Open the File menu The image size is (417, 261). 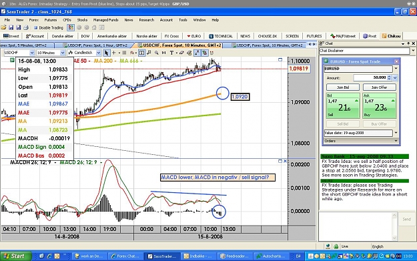point(7,20)
